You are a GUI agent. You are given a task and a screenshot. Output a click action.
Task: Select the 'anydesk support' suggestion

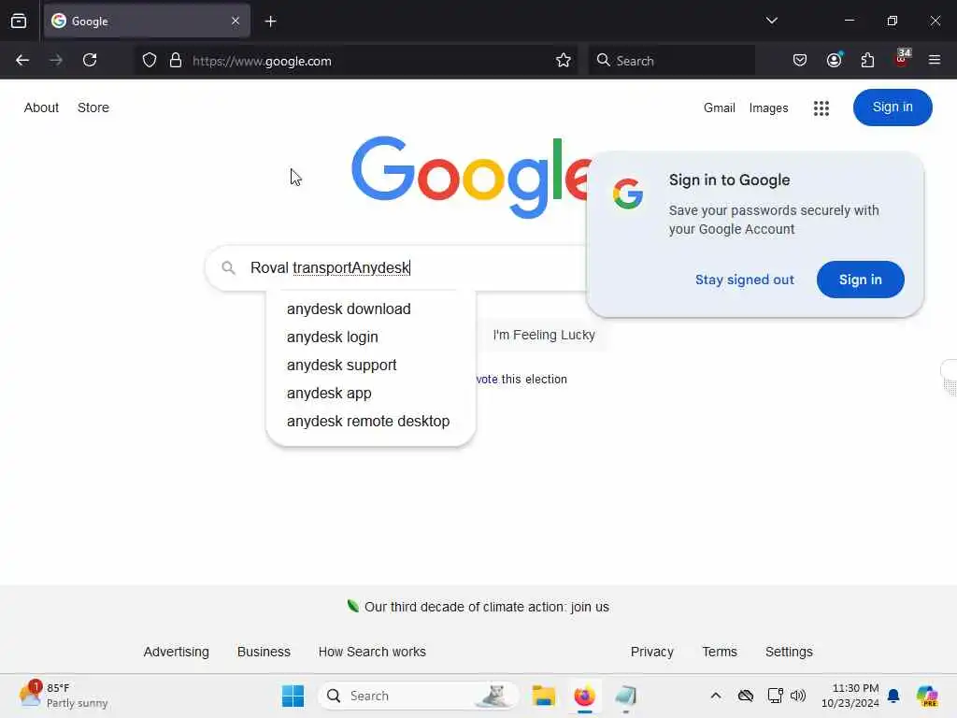pos(342,366)
